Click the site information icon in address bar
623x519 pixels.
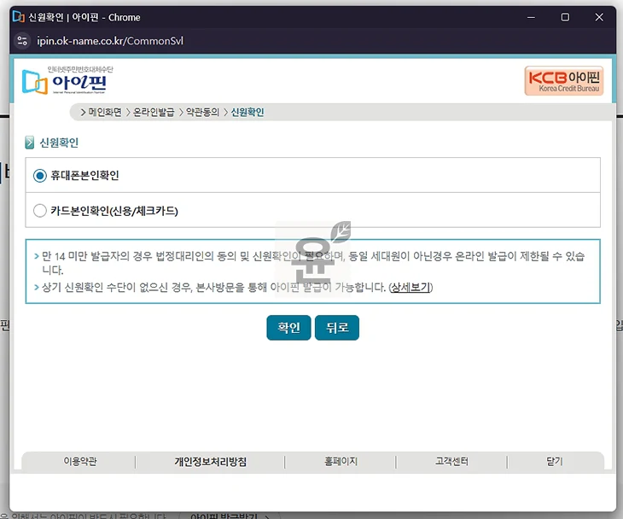[23, 41]
